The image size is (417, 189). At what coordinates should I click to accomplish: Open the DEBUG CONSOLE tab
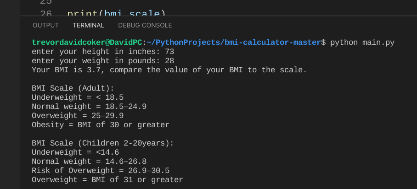(145, 25)
